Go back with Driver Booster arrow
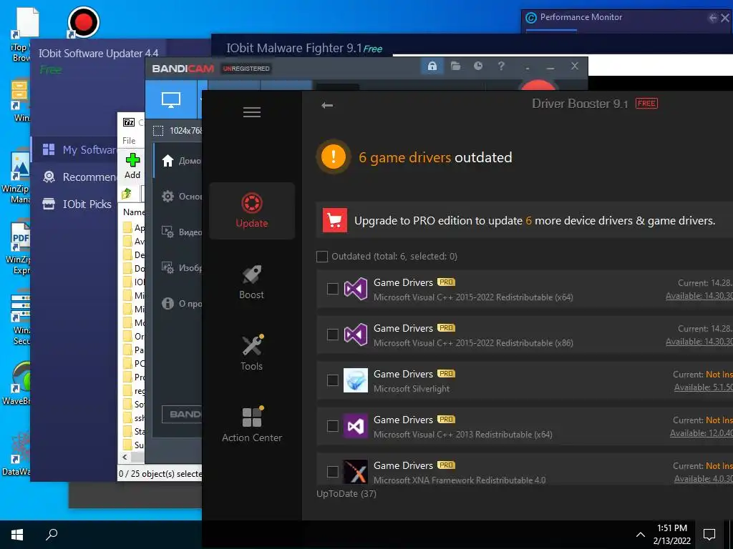 [x=327, y=105]
